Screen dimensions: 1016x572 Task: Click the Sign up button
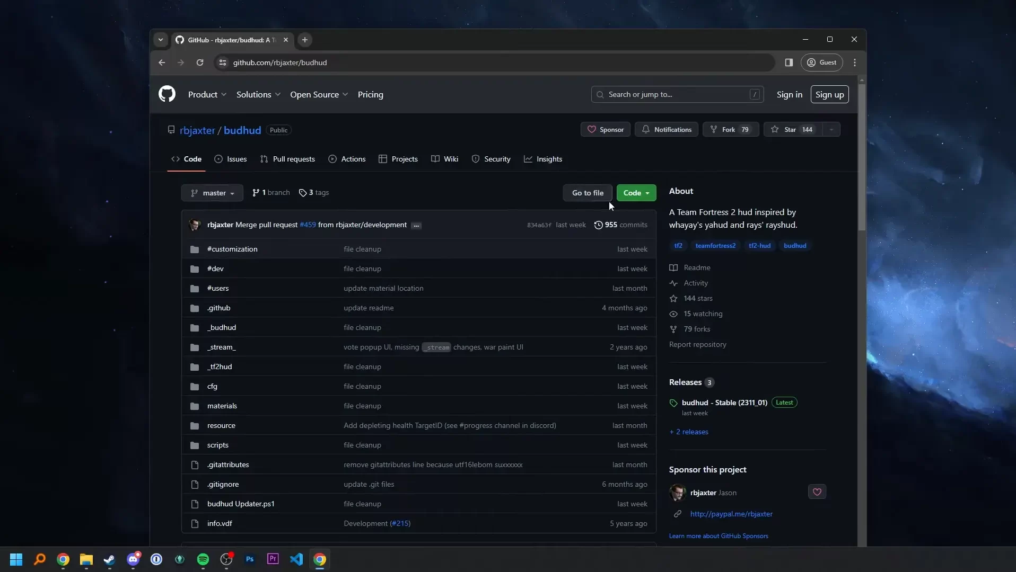click(x=829, y=94)
